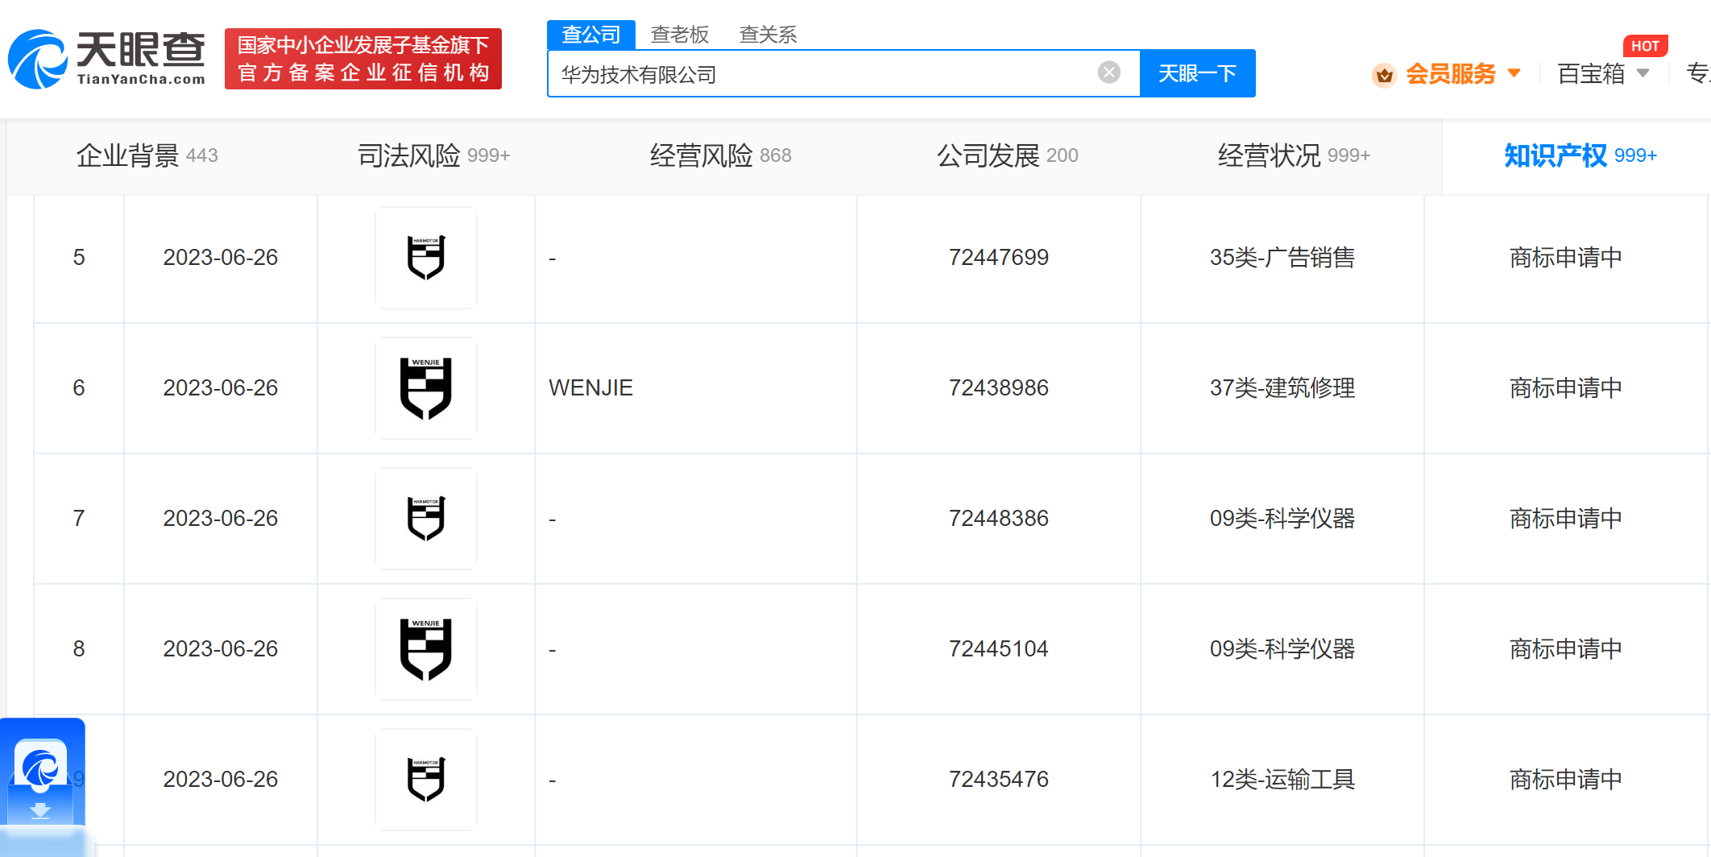This screenshot has width=1711, height=857.
Task: Click 商标申请中 status for 72435476
Action: [x=1566, y=780]
